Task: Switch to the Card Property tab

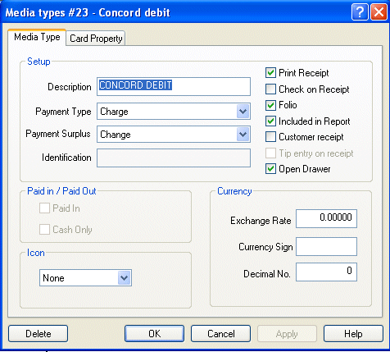Action: point(96,39)
